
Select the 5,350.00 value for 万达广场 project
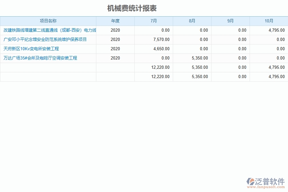pyautogui.click(x=199, y=58)
